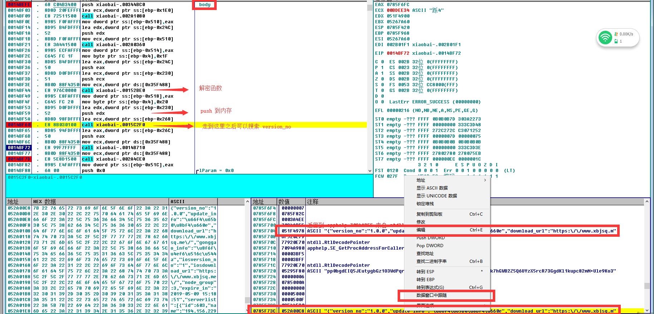Image resolution: width=654 pixels, height=314 pixels.
Task: Select the call xiaobai-.002A1080 instruction
Action: (x=113, y=16)
